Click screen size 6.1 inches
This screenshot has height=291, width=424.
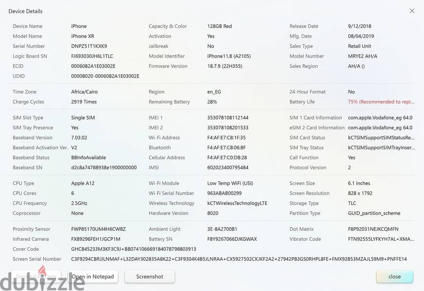(359, 183)
